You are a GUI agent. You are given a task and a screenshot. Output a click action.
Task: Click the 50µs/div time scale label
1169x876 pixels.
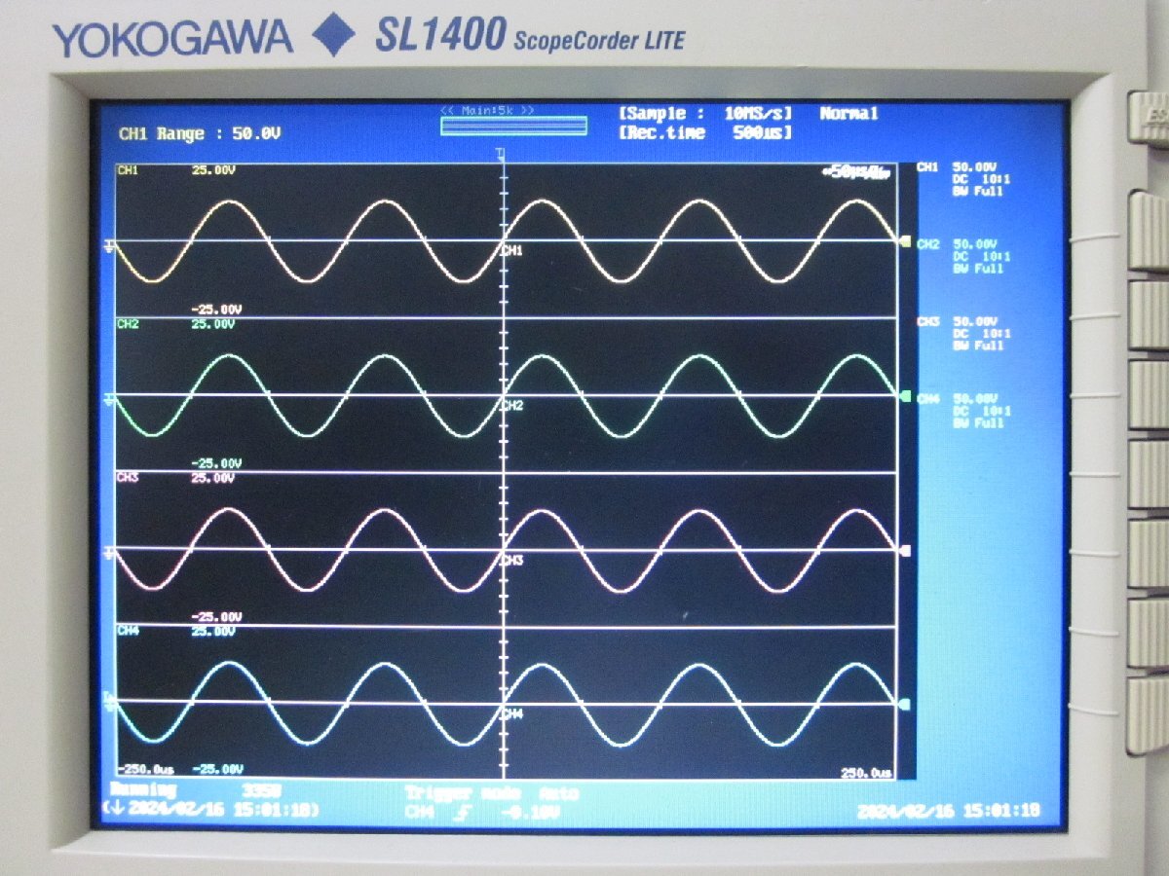pos(856,172)
